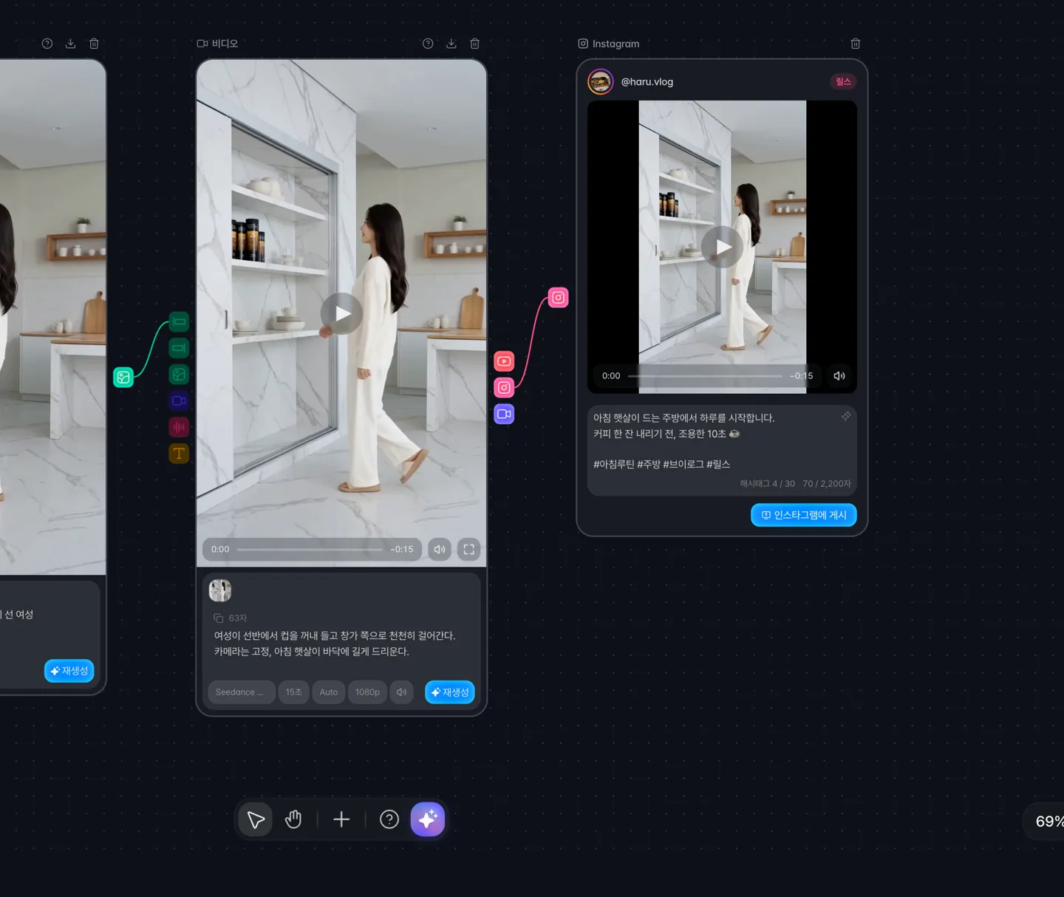Delete the Instagram node
This screenshot has height=897, width=1064.
tap(856, 44)
